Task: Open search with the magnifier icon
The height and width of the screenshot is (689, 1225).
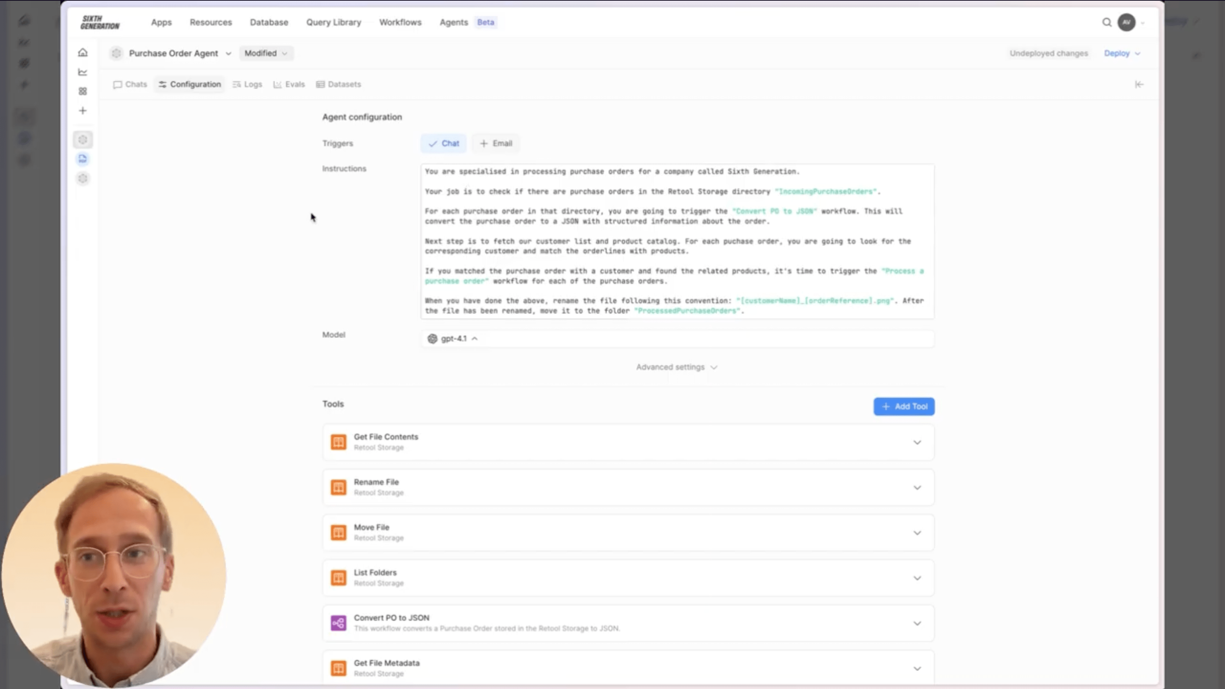Action: click(x=1106, y=22)
